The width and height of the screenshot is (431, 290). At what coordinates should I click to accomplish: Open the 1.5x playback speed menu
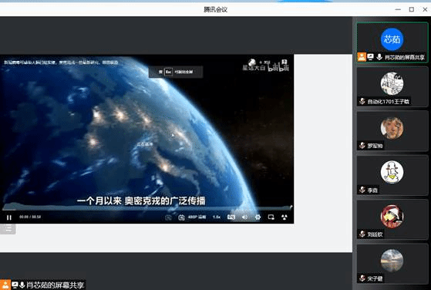[217, 217]
